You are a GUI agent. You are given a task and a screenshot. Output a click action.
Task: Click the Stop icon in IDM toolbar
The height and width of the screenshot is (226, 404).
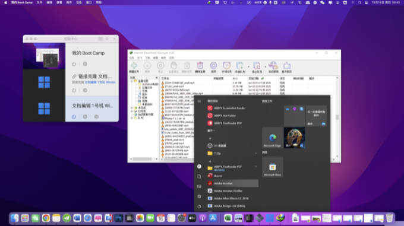click(160, 66)
